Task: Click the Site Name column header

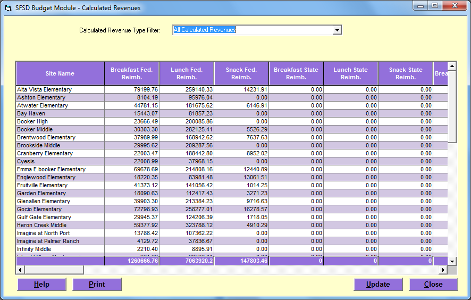Action: pos(60,73)
